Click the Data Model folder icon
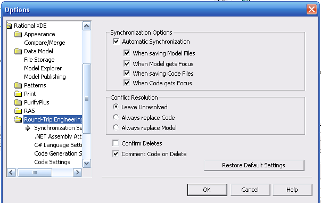Viewport: 321px width, 203px height. pos(18,51)
